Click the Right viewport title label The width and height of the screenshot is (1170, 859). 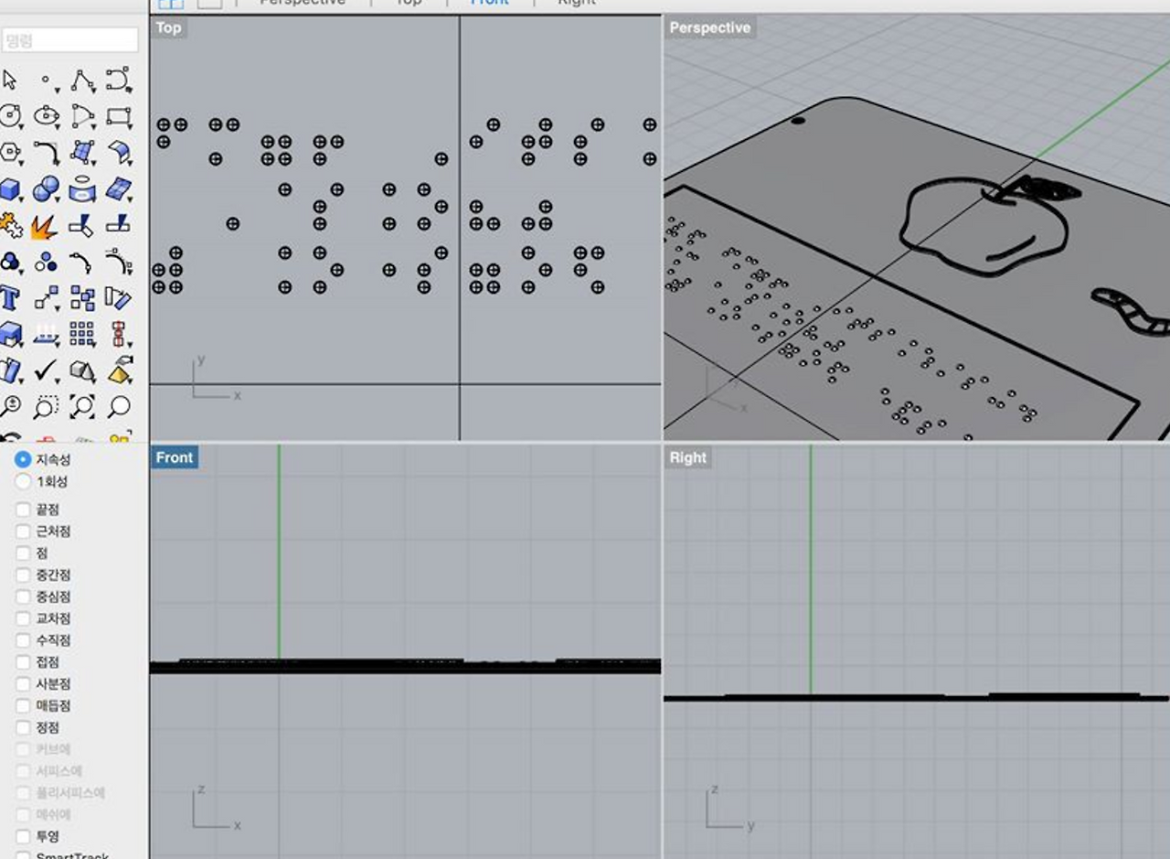688,457
